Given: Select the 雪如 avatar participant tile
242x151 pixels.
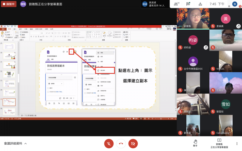Looking at the screenshot, I should pos(226,104).
